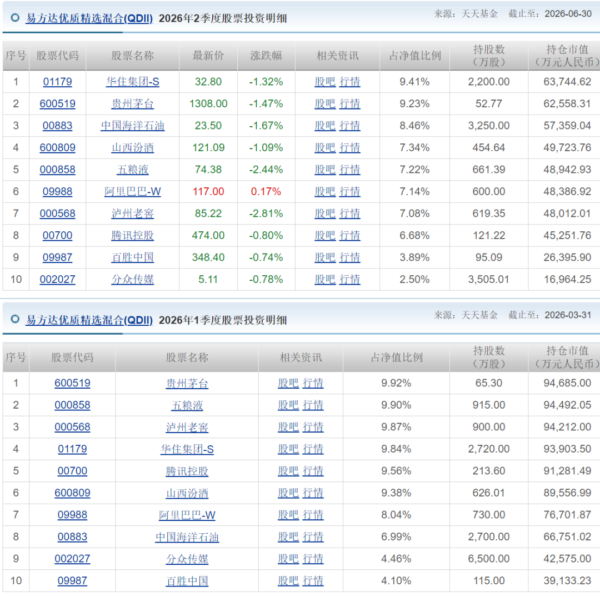
Task: Select date text 2026-06-30
Action: pos(568,14)
